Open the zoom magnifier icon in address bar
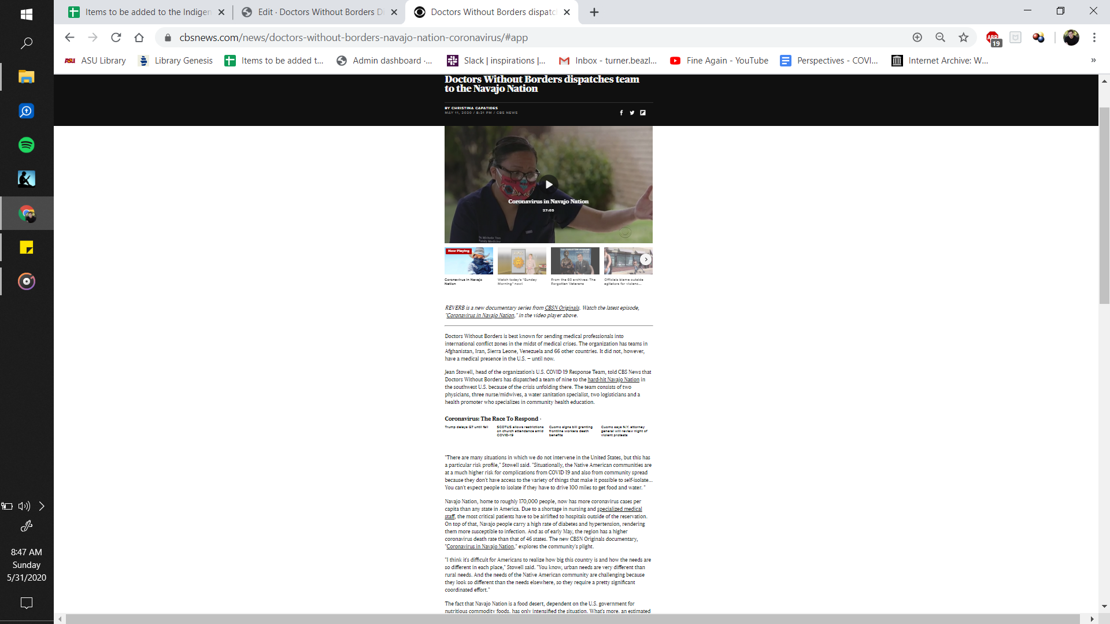The height and width of the screenshot is (624, 1110). (940, 38)
